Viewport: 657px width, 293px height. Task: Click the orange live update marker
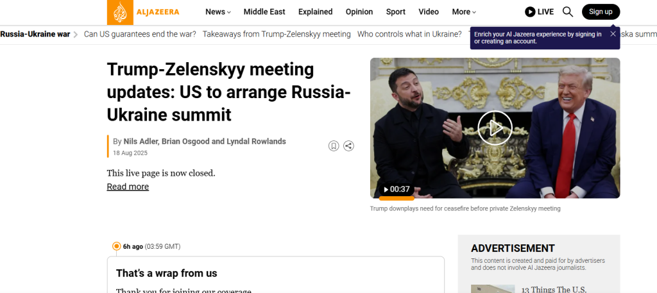point(117,247)
